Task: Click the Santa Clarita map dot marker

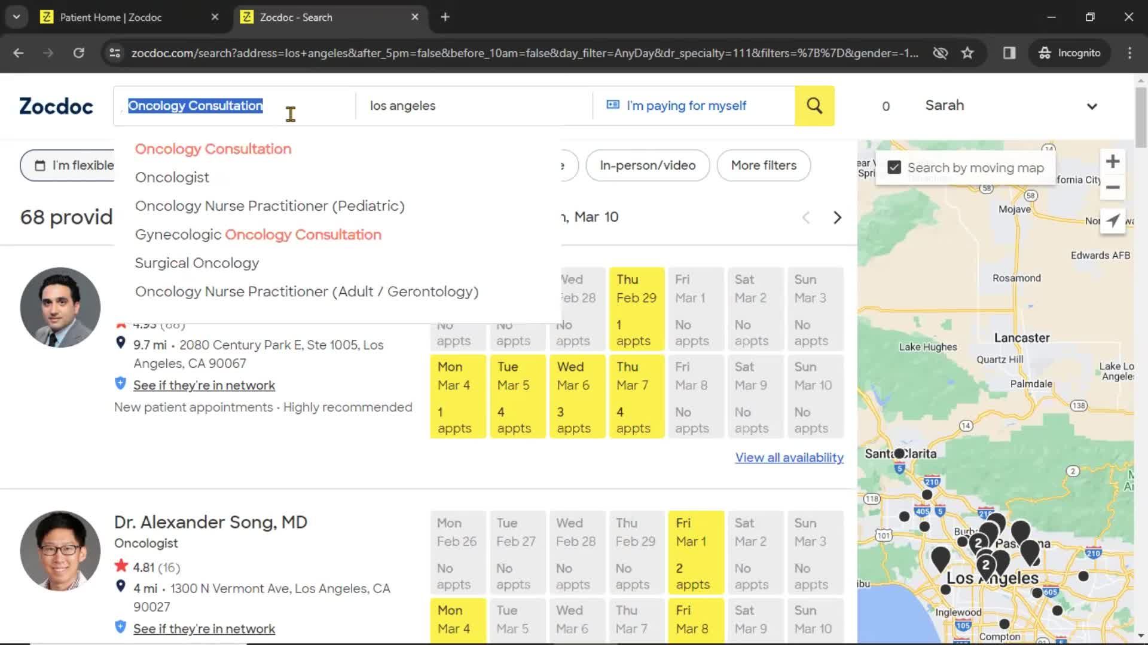Action: coord(899,454)
